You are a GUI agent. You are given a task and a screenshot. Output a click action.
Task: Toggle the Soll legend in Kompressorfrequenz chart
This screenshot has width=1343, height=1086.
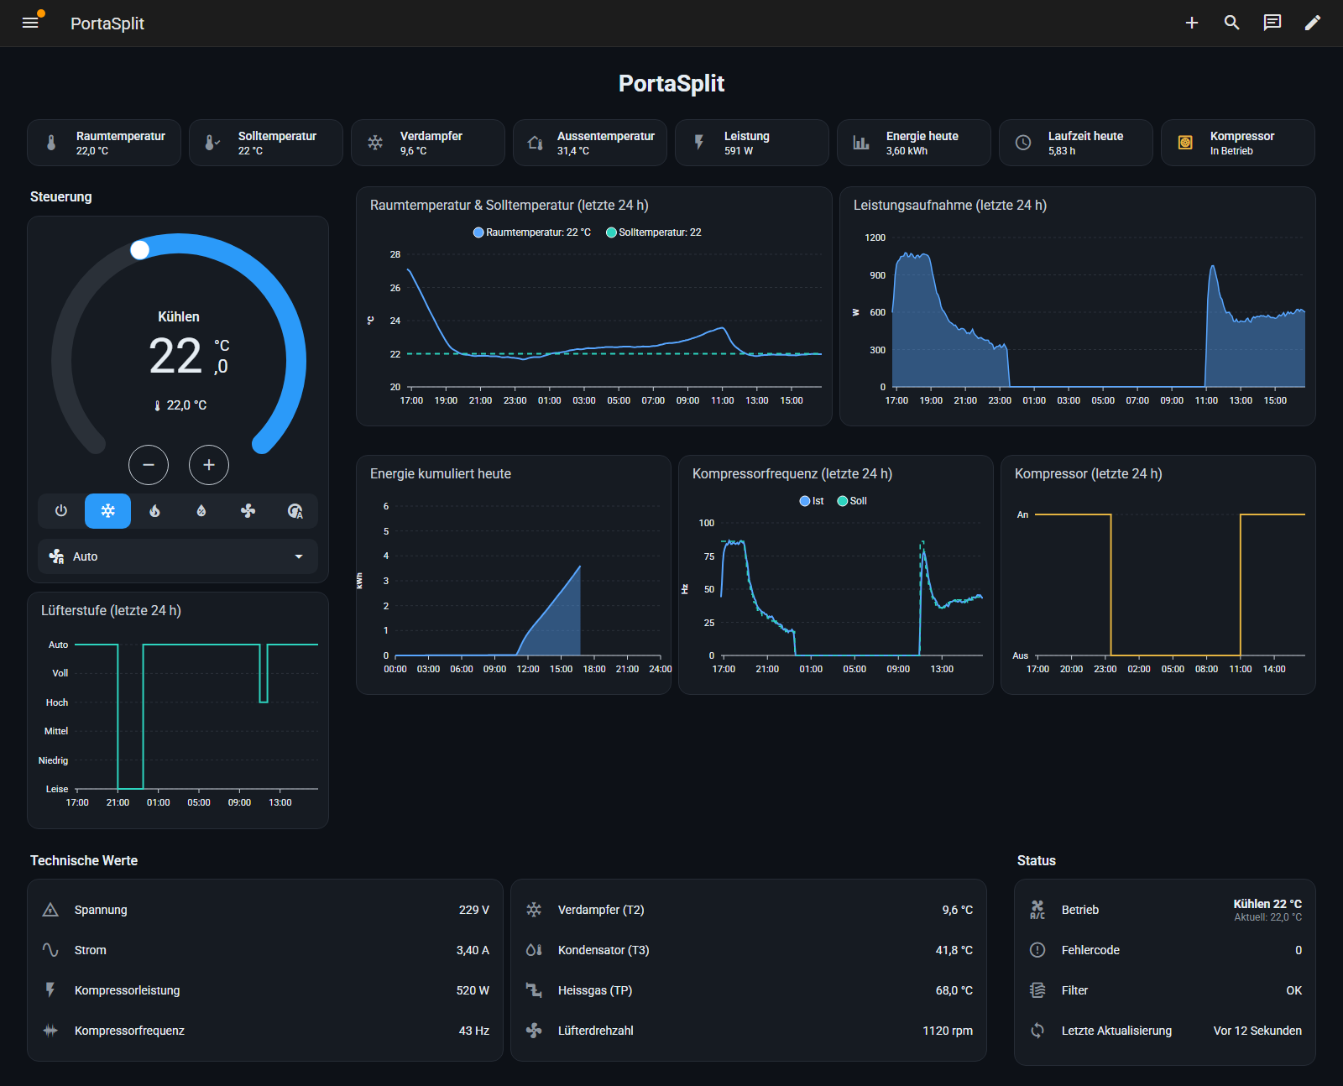(x=852, y=501)
